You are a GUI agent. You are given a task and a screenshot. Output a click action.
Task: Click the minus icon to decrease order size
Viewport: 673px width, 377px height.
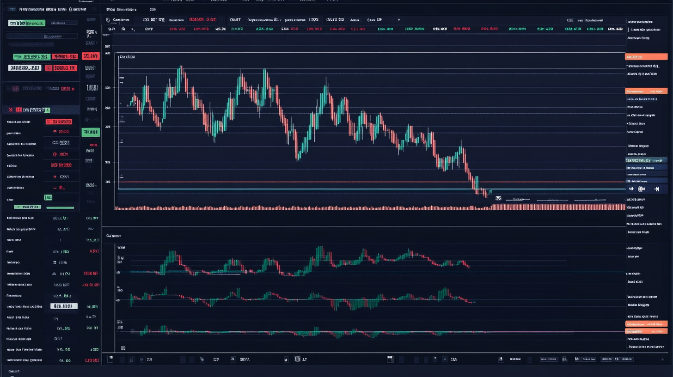pyautogui.click(x=55, y=188)
